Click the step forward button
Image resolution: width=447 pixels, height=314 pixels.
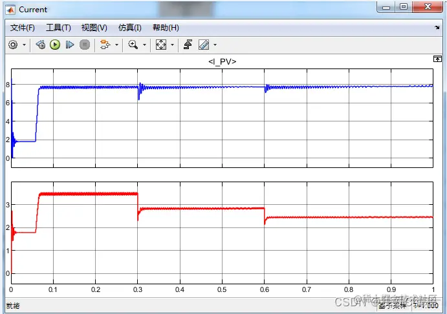click(70, 45)
